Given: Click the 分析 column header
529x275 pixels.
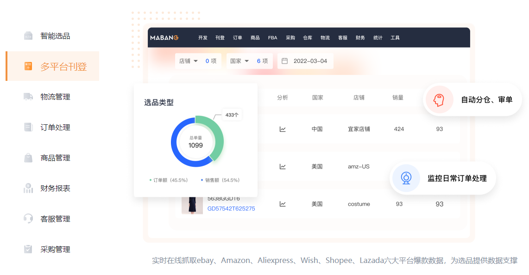Looking at the screenshot, I should point(283,98).
